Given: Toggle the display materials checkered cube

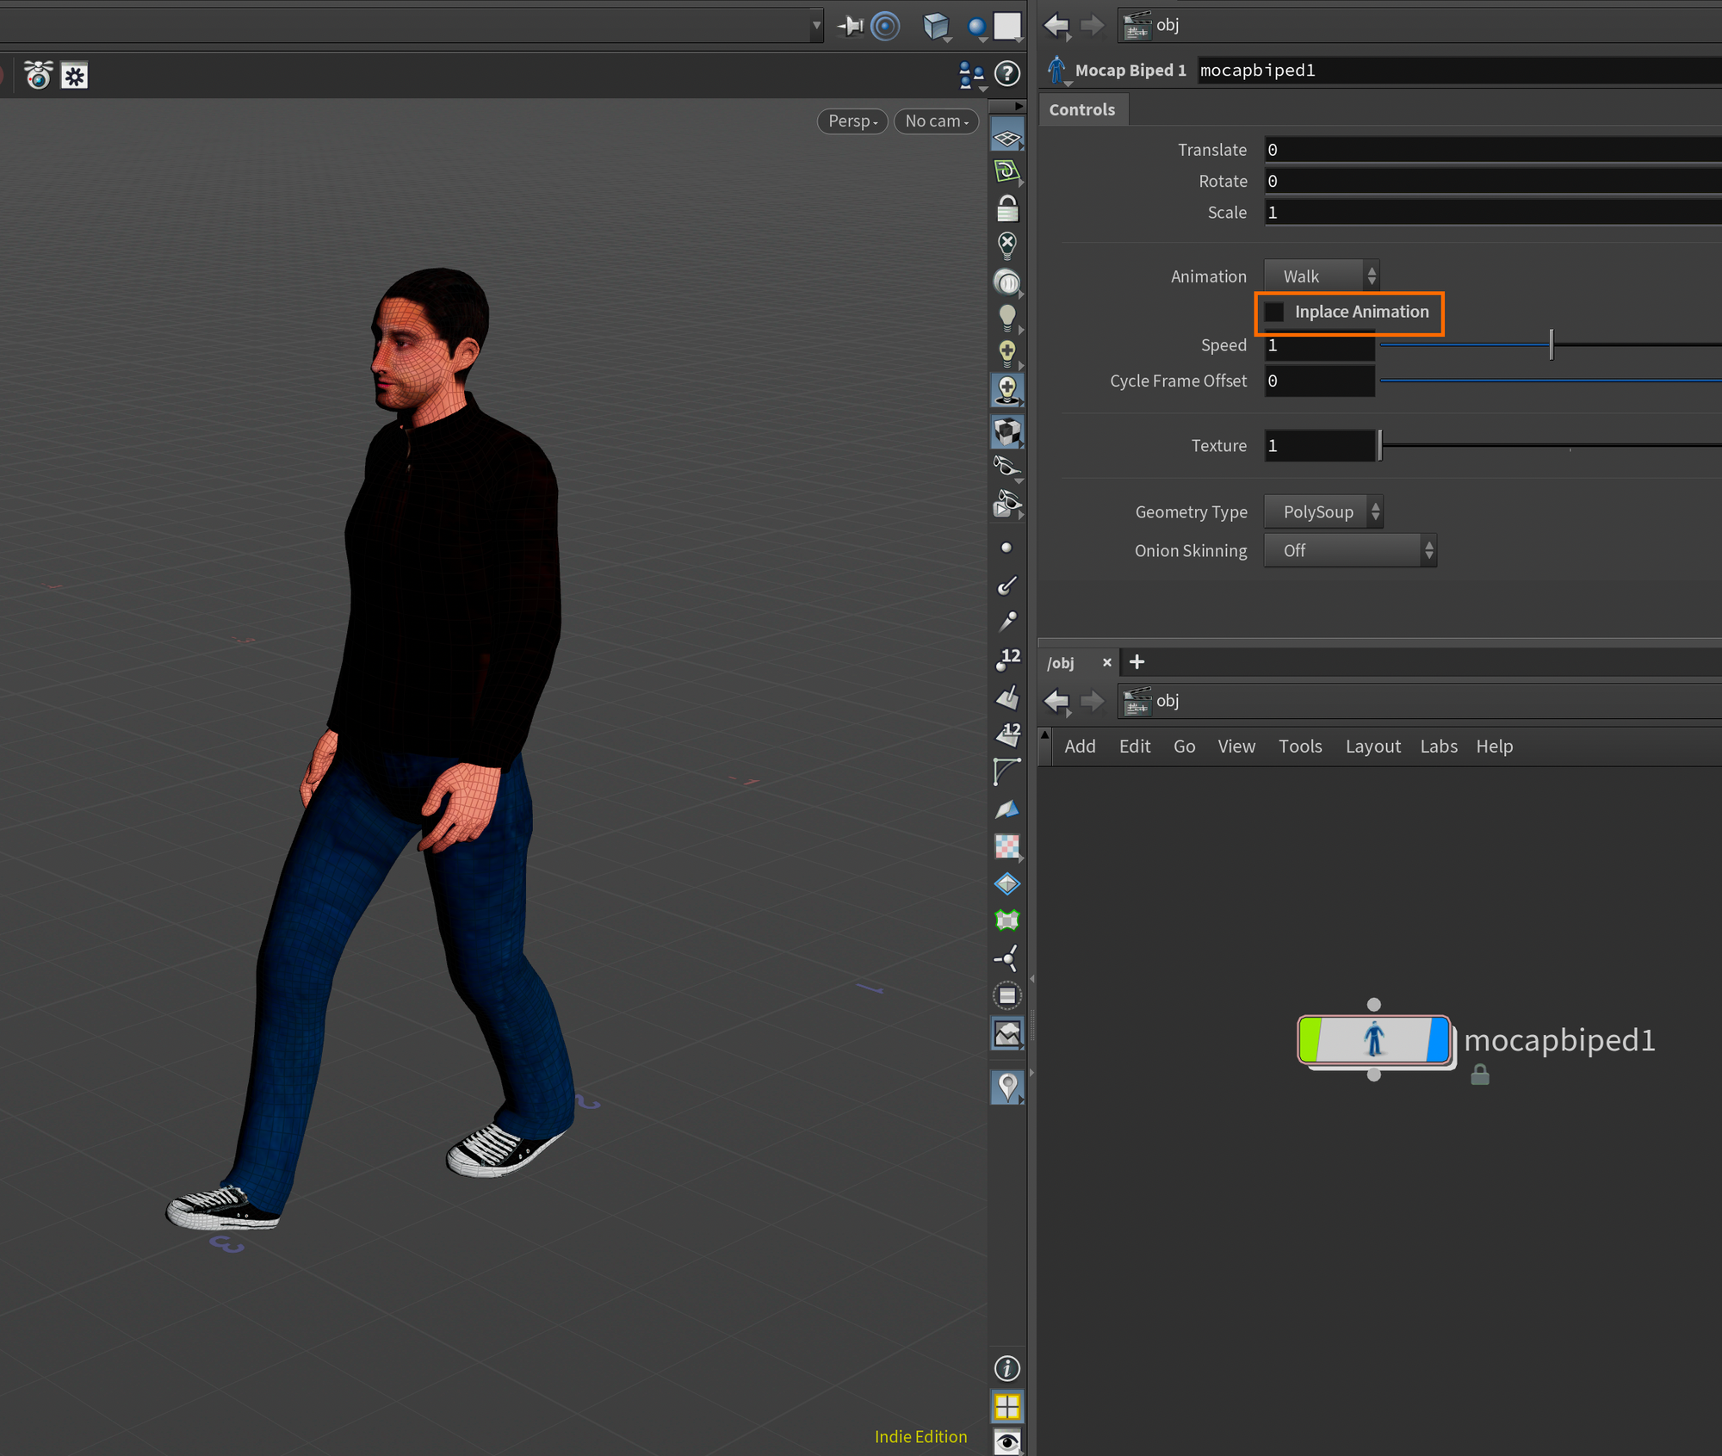Looking at the screenshot, I should point(1007,431).
